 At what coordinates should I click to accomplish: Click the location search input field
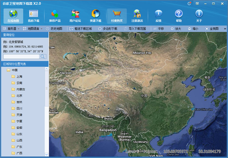click(21, 57)
